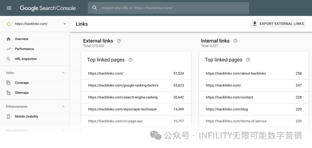This screenshot has width=312, height=148.
Task: Click the Mobile Usability phone icon
Action: coord(8,116)
